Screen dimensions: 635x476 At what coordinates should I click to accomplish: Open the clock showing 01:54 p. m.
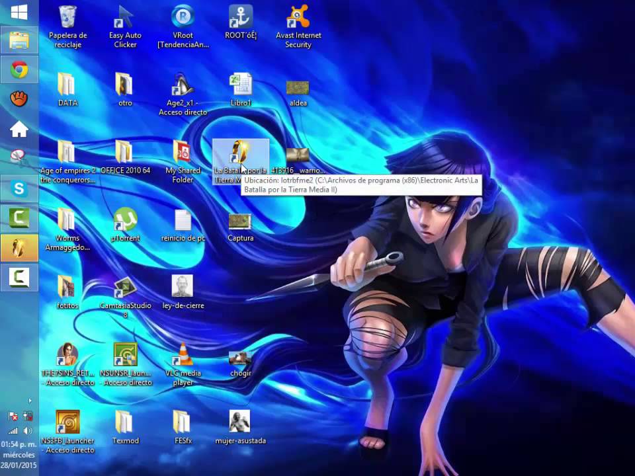[19, 455]
